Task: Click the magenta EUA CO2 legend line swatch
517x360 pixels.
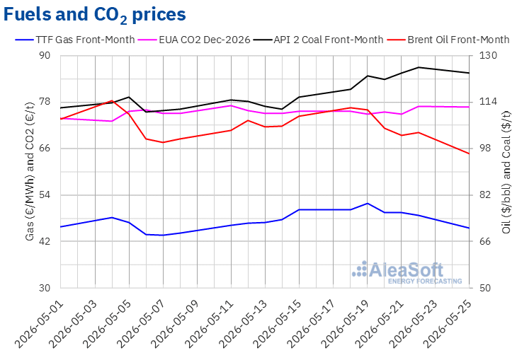Action: coord(147,40)
